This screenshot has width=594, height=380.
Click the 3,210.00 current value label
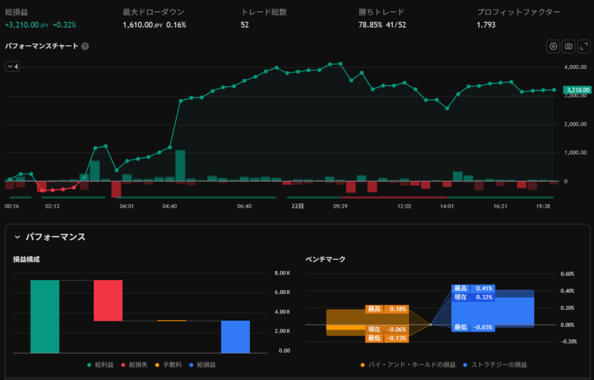(578, 90)
